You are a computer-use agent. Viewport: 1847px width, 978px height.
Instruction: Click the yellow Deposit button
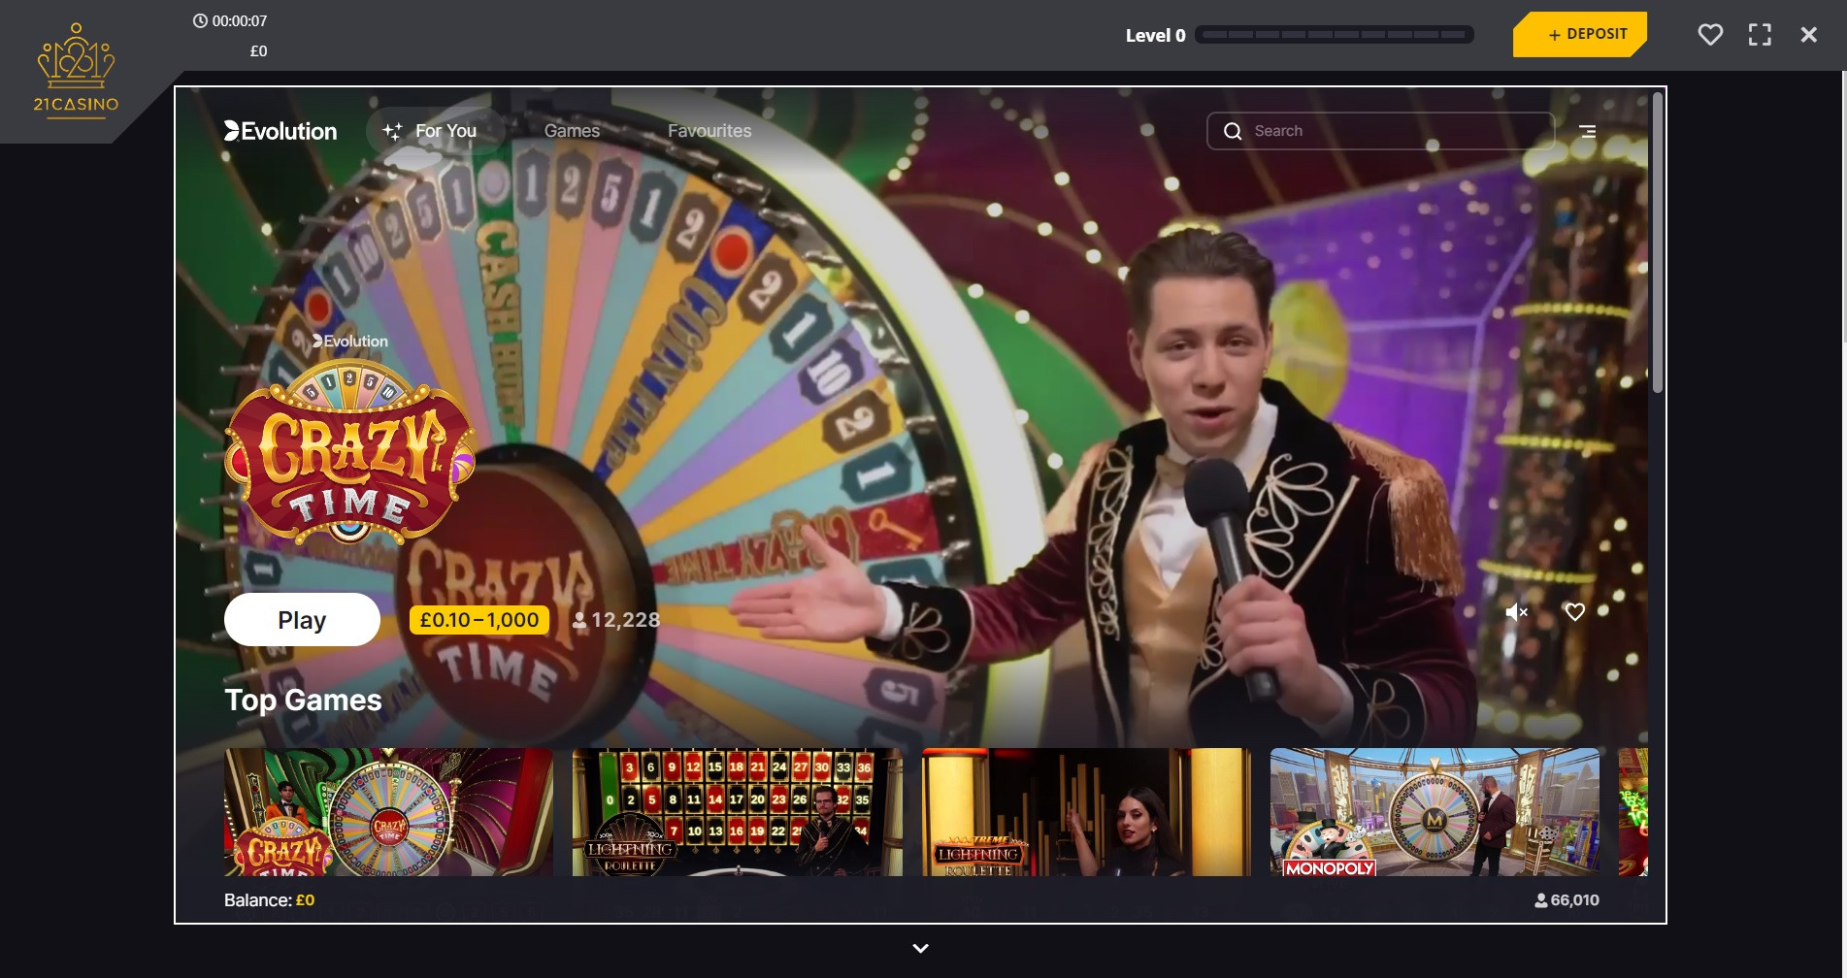pos(1578,33)
